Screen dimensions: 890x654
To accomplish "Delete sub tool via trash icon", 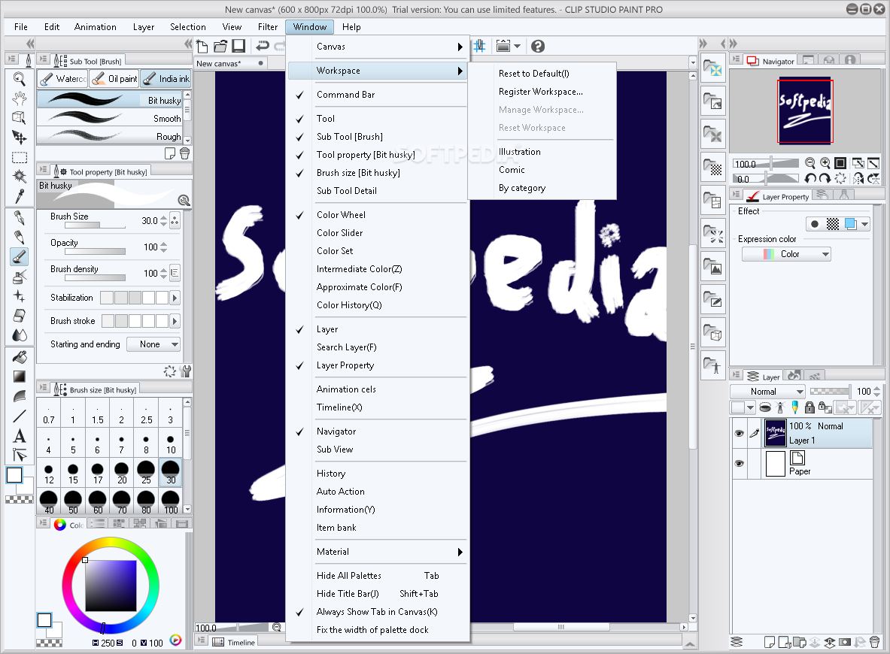I will click(184, 153).
